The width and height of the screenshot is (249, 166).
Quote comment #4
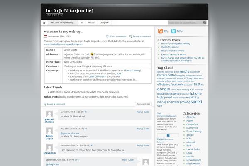coord(132,160)
